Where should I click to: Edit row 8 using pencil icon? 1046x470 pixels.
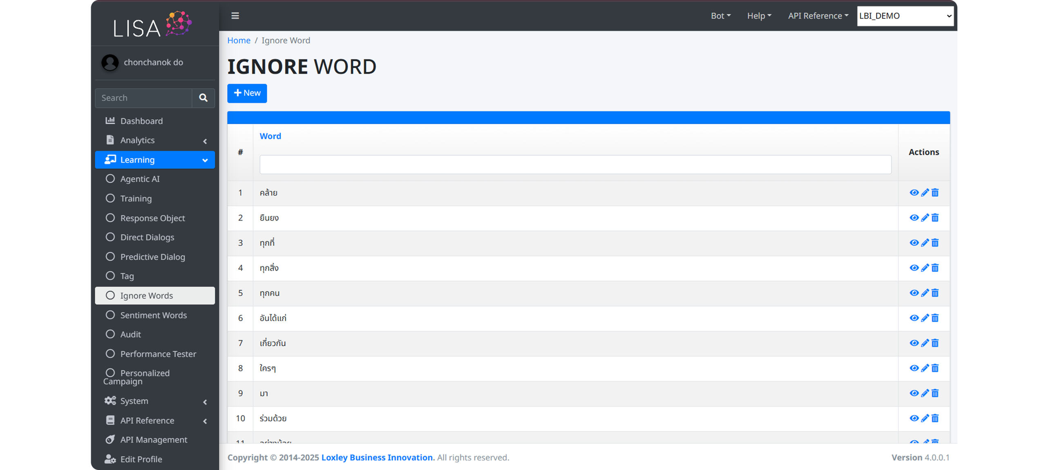pyautogui.click(x=925, y=368)
